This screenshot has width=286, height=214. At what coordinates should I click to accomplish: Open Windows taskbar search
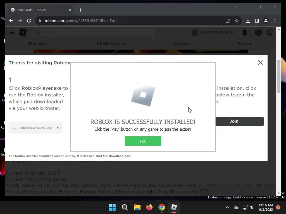[x=125, y=207]
